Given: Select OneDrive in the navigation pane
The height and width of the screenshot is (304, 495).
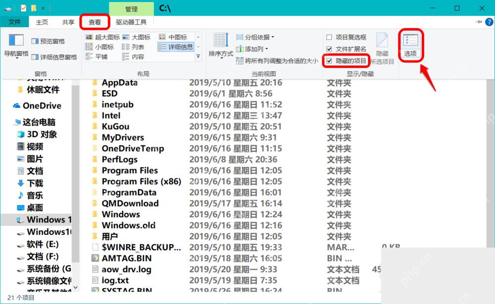Looking at the screenshot, I should click(37, 106).
